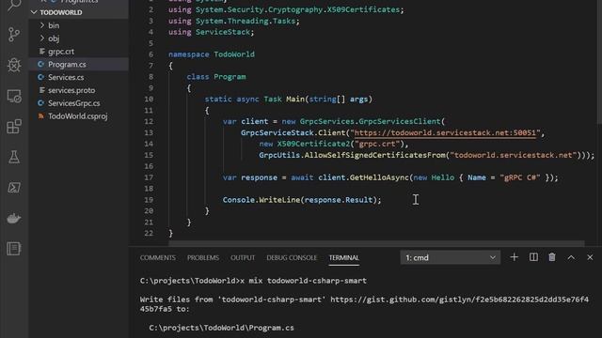Click 'static async Task Main' signature
This screenshot has width=602, height=338.
pyautogui.click(x=255, y=100)
